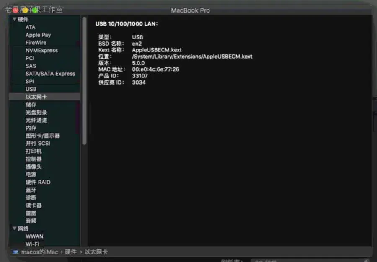Screen dimensions: 377x262
Task: Show 摄像头 camera information
Action: (x=34, y=167)
